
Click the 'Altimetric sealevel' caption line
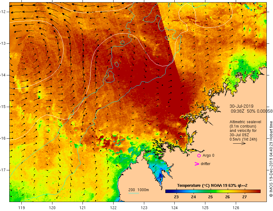click(x=245, y=122)
